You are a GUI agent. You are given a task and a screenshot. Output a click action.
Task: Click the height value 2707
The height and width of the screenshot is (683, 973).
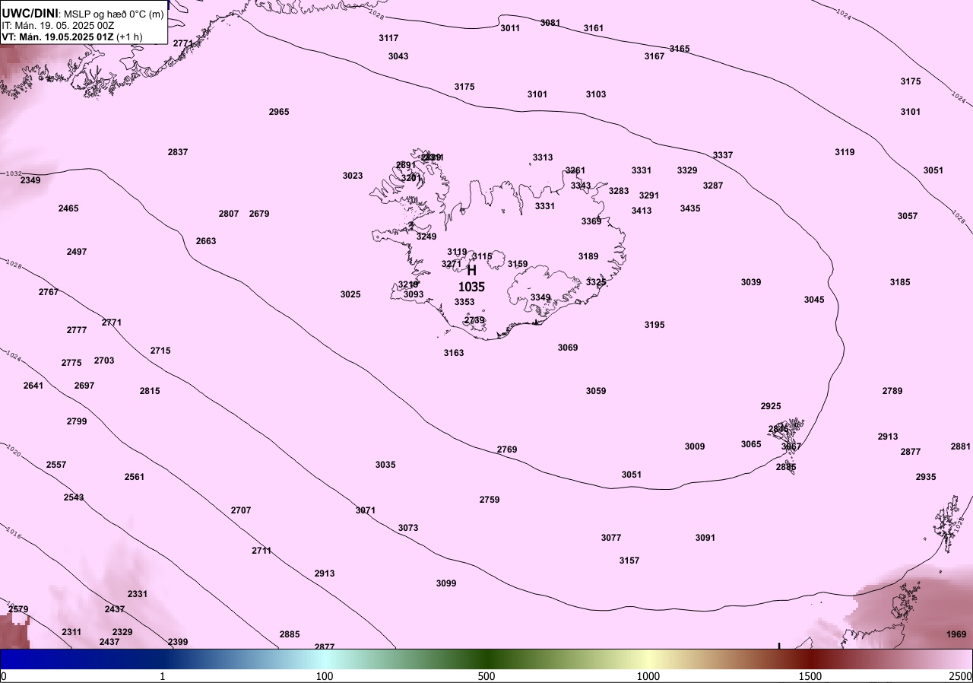coord(241,510)
